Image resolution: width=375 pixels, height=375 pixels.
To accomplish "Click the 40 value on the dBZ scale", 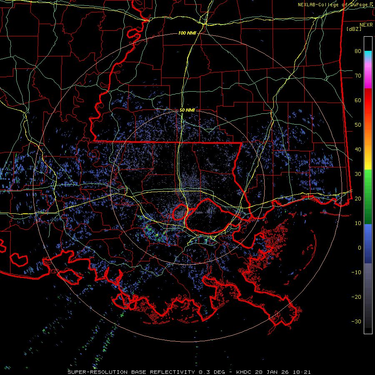I will [x=358, y=149].
